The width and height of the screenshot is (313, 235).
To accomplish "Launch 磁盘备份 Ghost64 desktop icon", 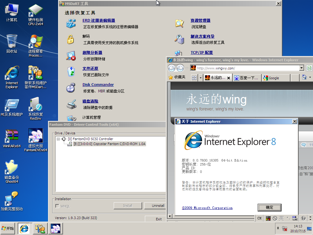I will [x=12, y=171].
